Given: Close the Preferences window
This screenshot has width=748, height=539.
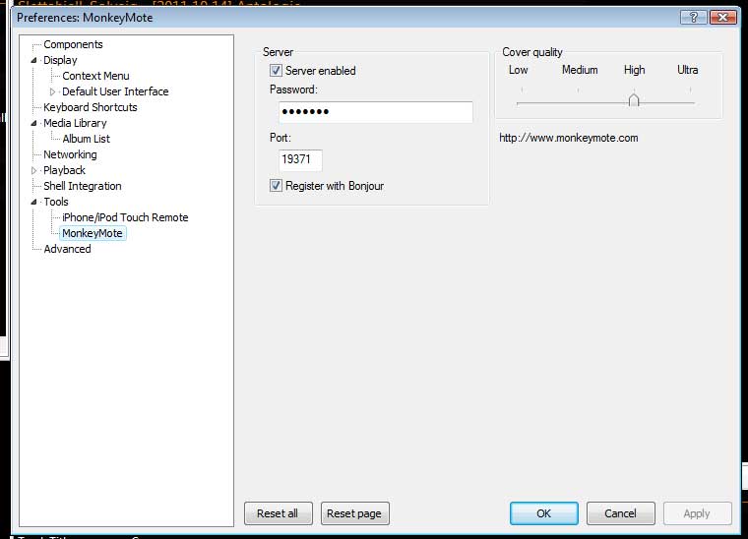Looking at the screenshot, I should (x=722, y=17).
